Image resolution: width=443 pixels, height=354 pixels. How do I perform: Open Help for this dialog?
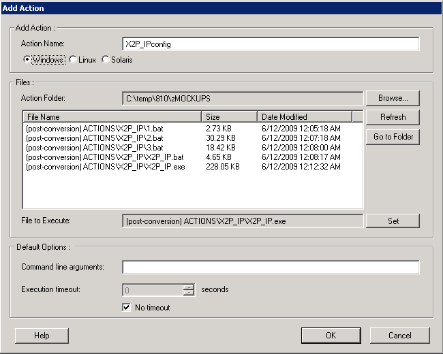tap(42, 336)
